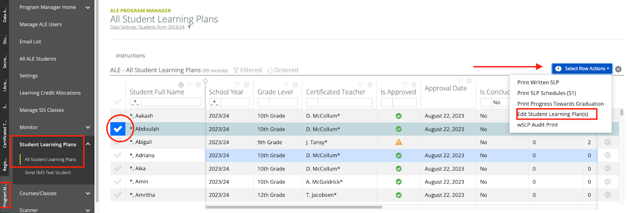This screenshot has width=629, height=213.
Task: Open Send SMS Text Student
Action: [48, 173]
